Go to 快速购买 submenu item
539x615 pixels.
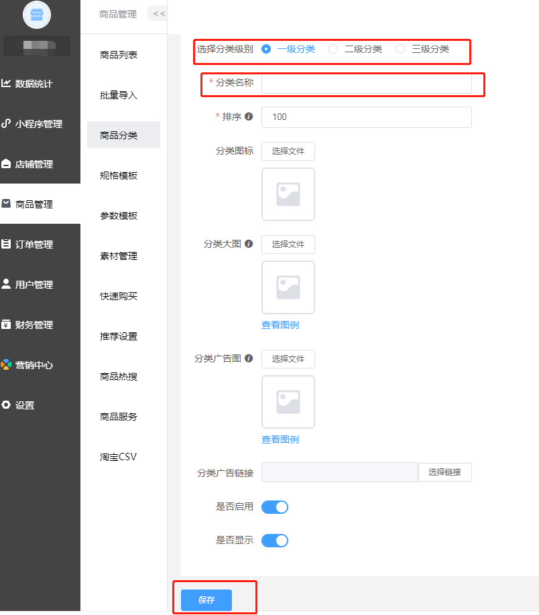119,296
